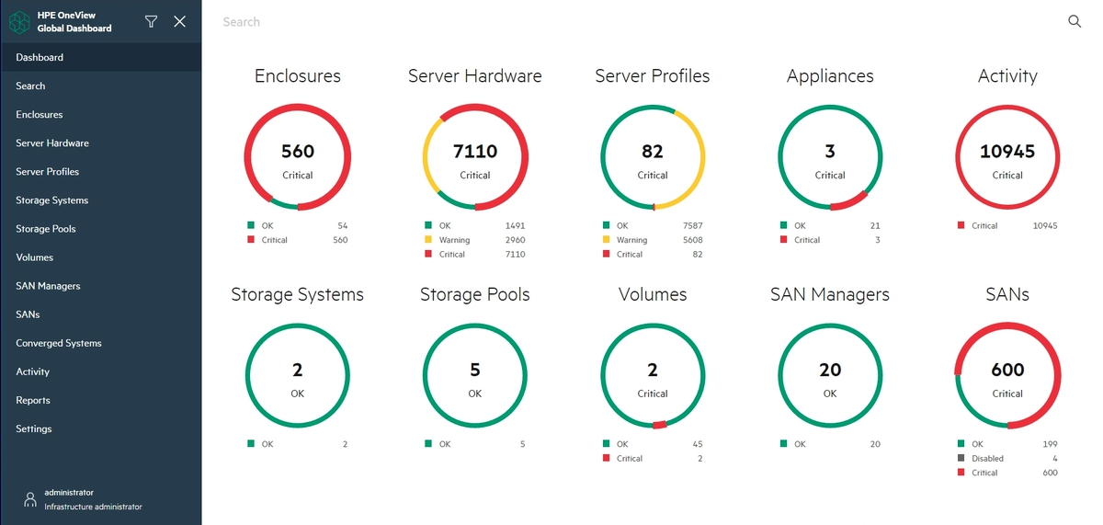This screenshot has height=525, width=1103.
Task: Click Server Profiles Warning 5608 legend row
Action: [x=653, y=240]
